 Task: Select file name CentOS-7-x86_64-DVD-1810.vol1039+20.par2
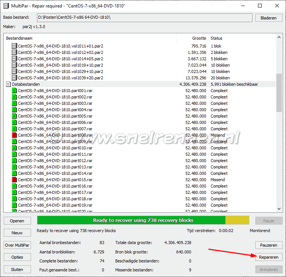pyautogui.click(x=61, y=78)
